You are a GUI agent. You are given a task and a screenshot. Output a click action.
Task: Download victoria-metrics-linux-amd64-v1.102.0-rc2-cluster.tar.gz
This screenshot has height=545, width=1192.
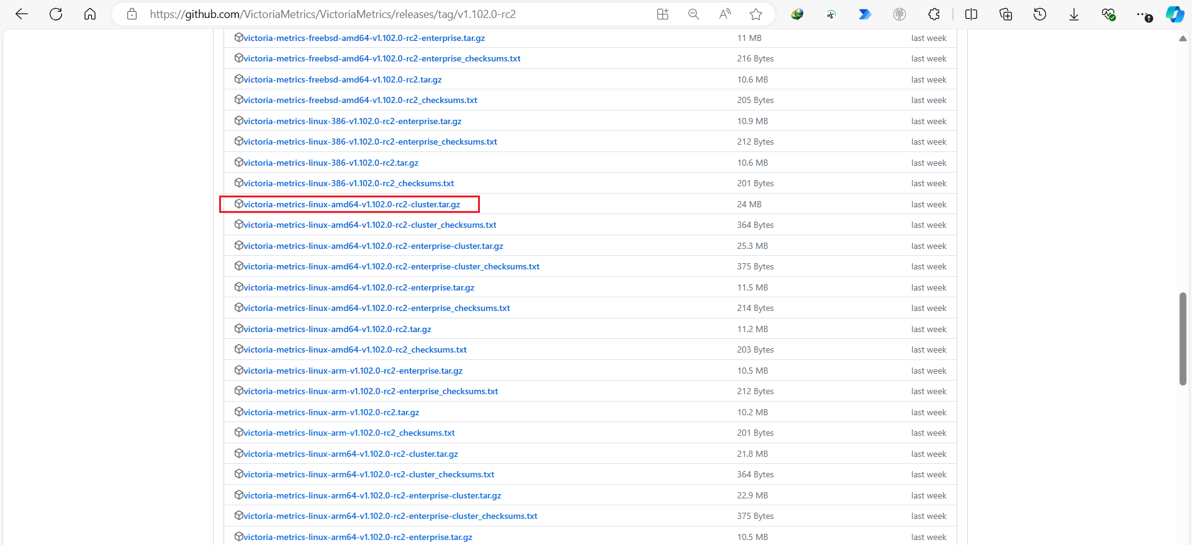pyautogui.click(x=351, y=204)
